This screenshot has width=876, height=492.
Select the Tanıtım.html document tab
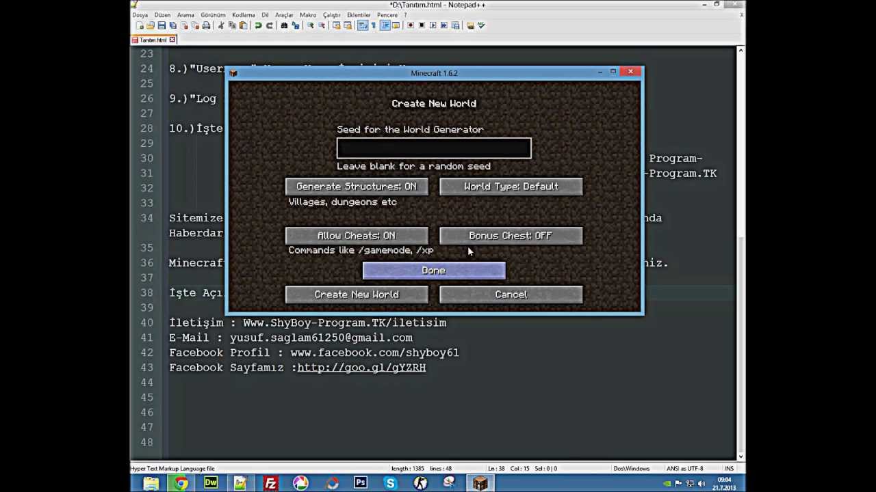tap(153, 40)
